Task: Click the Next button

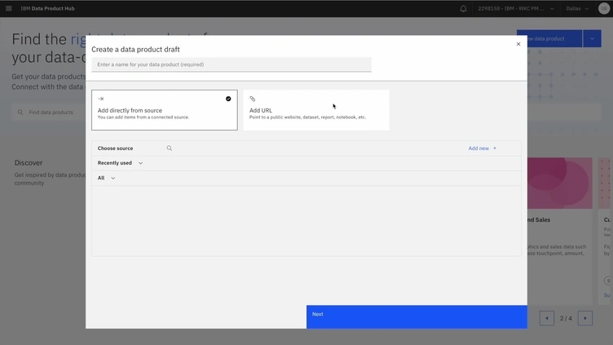Action: click(x=417, y=316)
